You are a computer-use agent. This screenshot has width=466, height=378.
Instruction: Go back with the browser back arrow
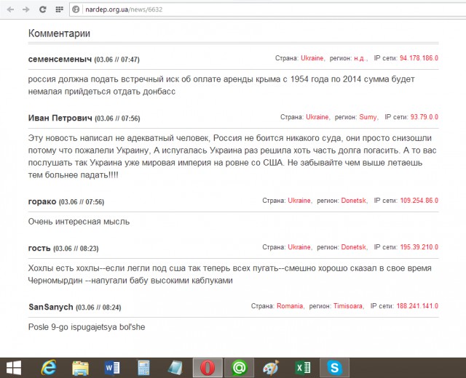(x=11, y=9)
